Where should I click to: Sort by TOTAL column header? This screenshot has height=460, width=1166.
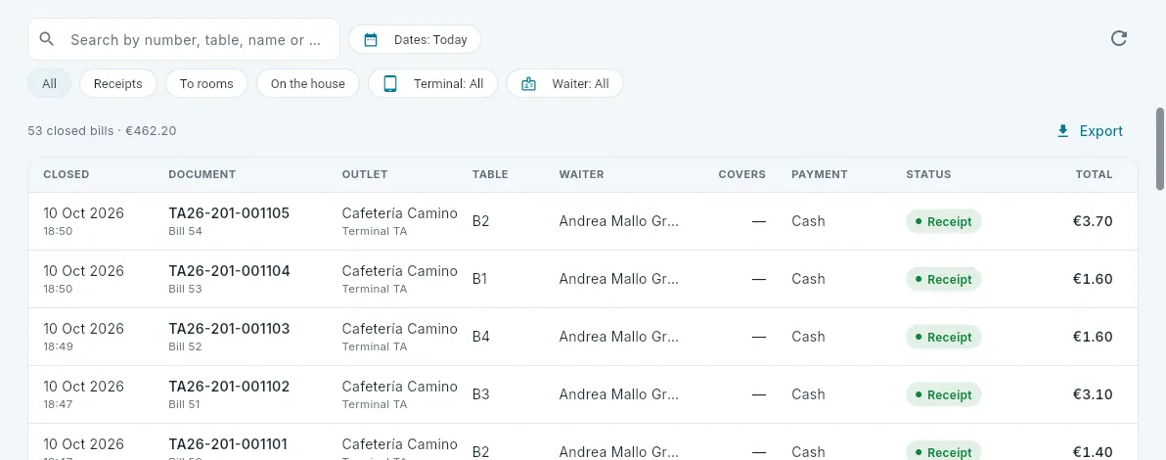[x=1094, y=174]
